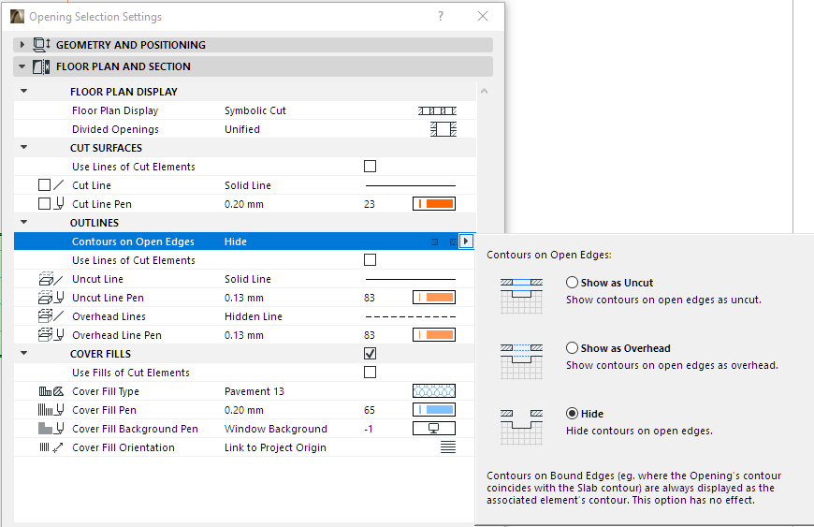This screenshot has width=814, height=527.
Task: Open Contours on Open Edges flyout arrow
Action: point(466,242)
